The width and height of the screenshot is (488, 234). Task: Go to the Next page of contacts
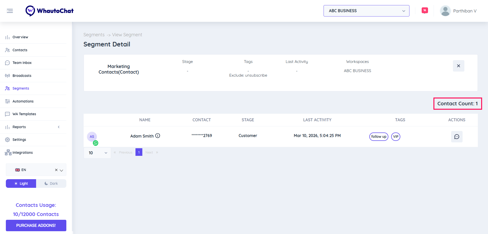pyautogui.click(x=149, y=152)
